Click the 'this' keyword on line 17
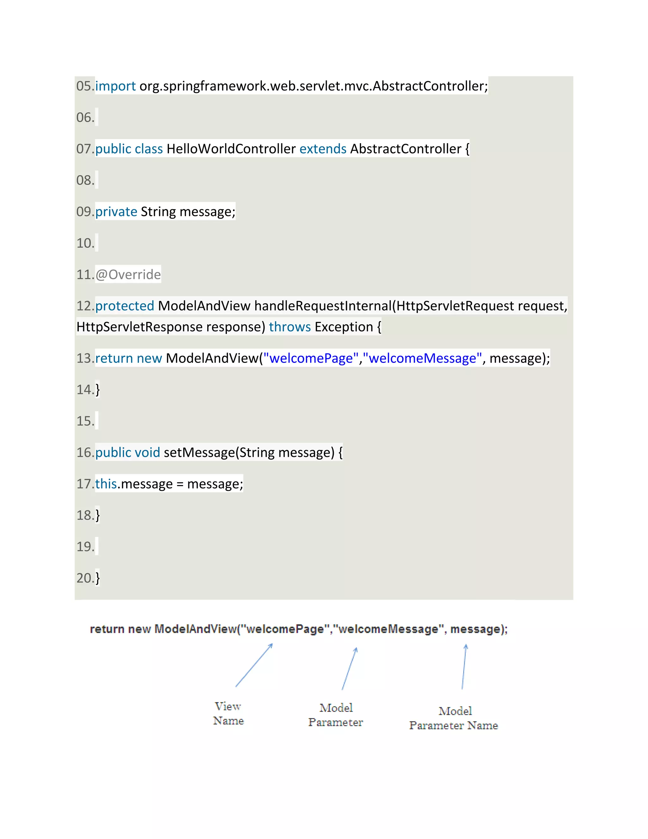Viewport: 648px width, 839px height. click(x=106, y=484)
